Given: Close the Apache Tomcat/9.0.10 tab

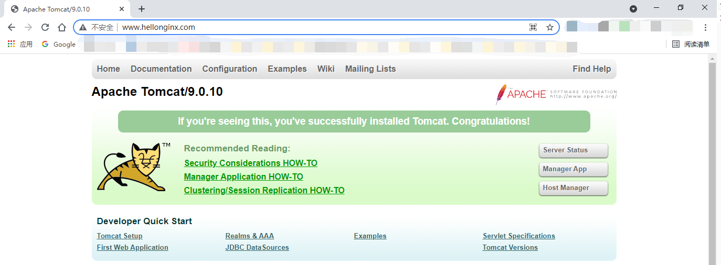Looking at the screenshot, I should pos(122,9).
